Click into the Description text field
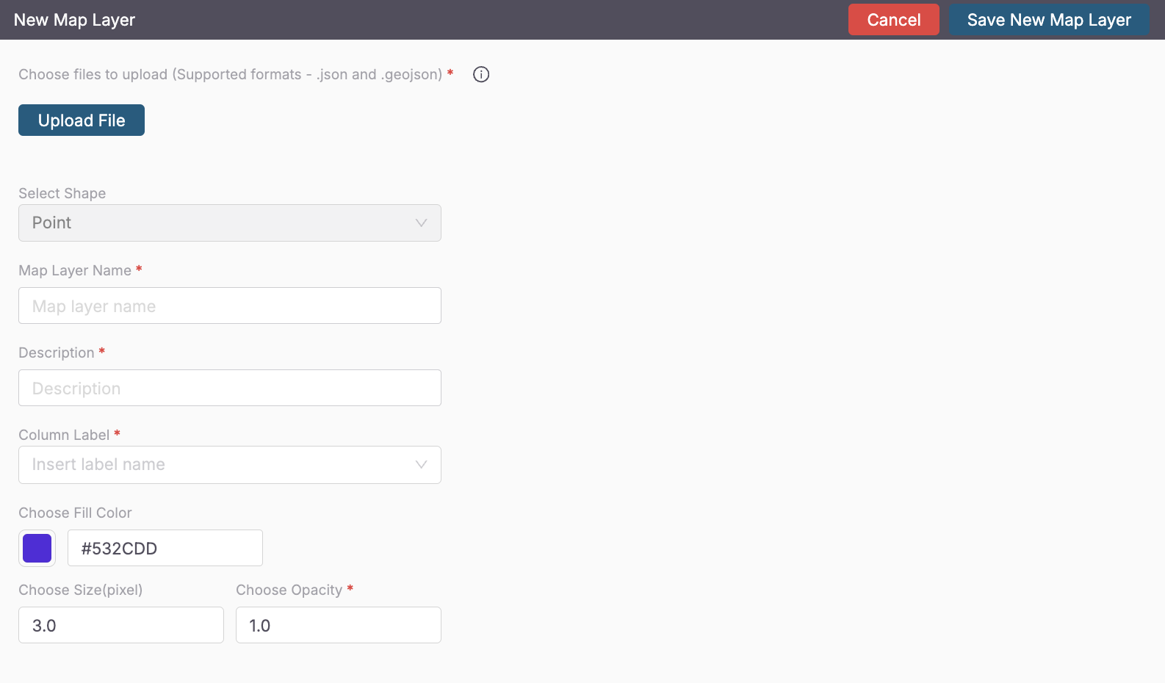 [229, 389]
